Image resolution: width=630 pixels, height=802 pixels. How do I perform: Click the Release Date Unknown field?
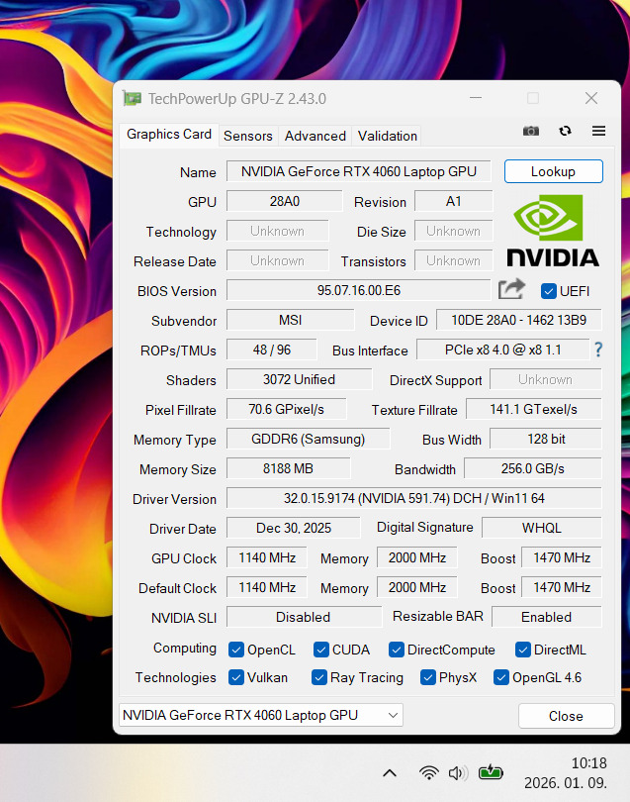(278, 260)
